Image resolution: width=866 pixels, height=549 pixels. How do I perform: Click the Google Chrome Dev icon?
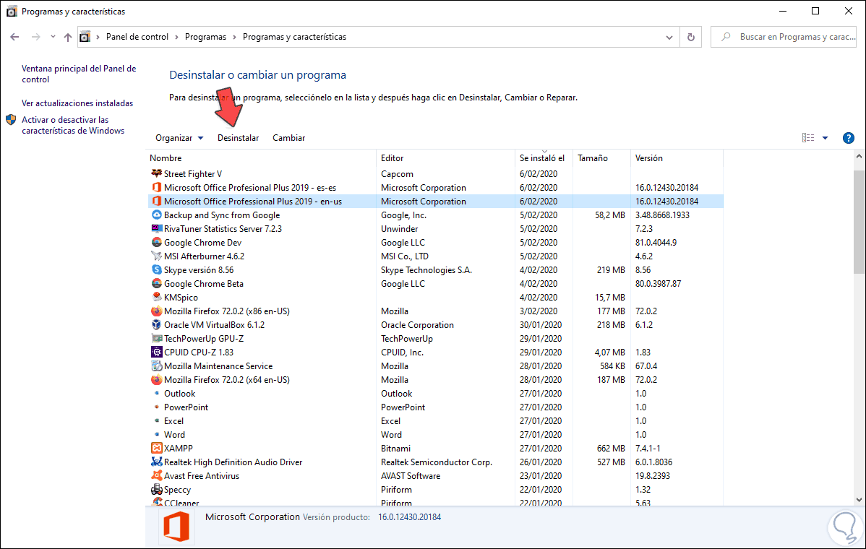click(156, 242)
